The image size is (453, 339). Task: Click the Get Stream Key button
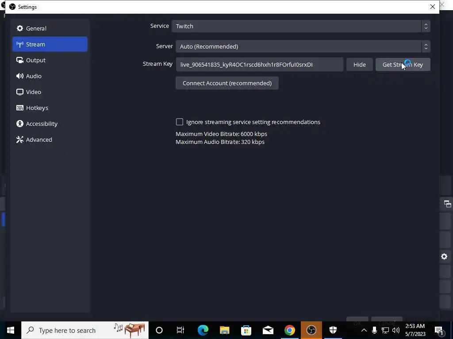tap(403, 64)
